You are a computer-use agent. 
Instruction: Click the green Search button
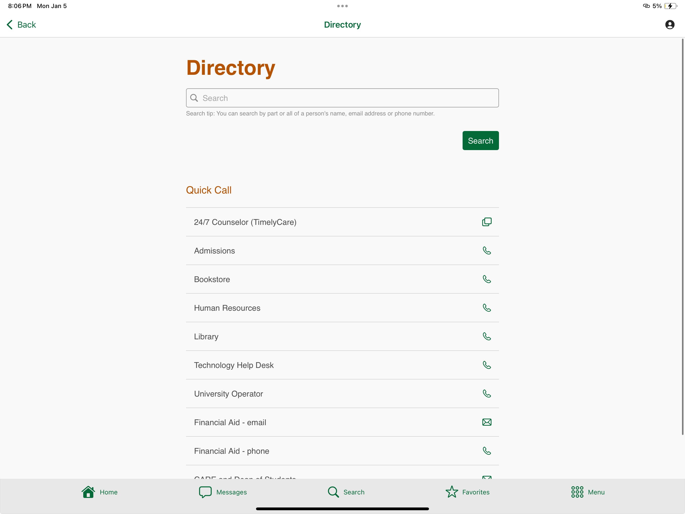pyautogui.click(x=480, y=141)
